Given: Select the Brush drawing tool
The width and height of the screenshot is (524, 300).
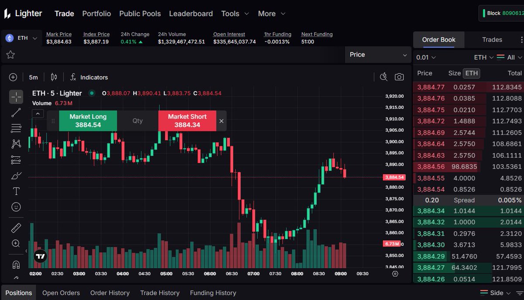Looking at the screenshot, I should pyautogui.click(x=16, y=175).
